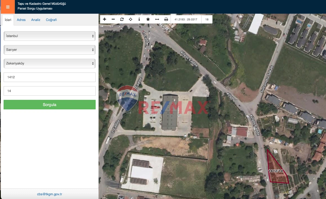Open the İstanbul province dropdown

[49, 36]
